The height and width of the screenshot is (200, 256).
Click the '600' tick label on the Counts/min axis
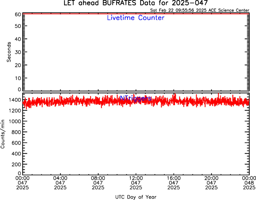click(16, 143)
